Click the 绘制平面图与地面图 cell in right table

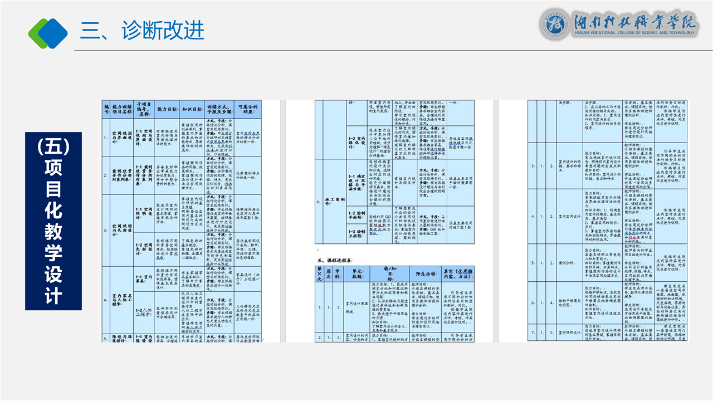(x=569, y=303)
